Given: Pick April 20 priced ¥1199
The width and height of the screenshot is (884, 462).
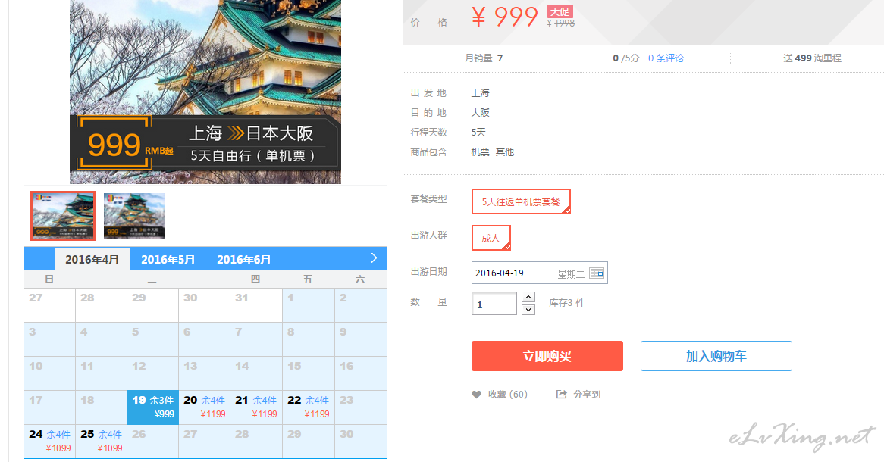Looking at the screenshot, I should tap(204, 407).
